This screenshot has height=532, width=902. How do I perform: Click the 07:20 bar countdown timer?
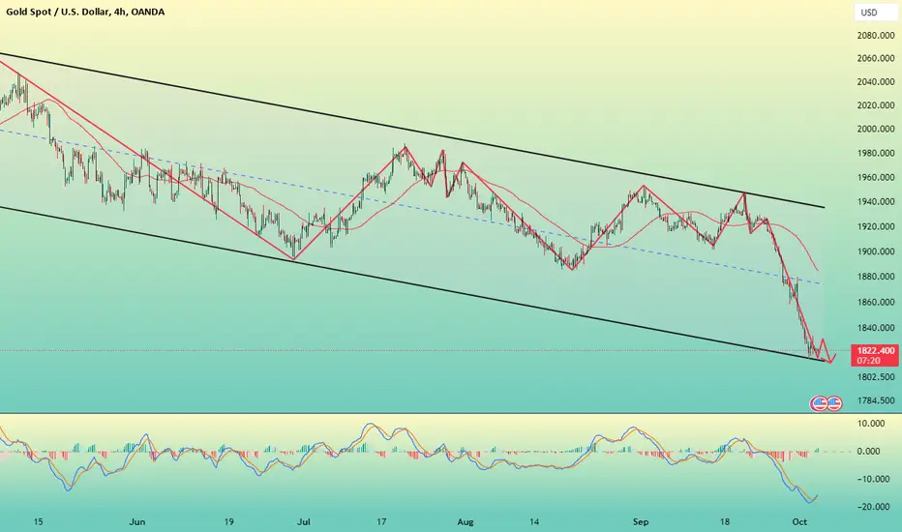click(x=869, y=361)
